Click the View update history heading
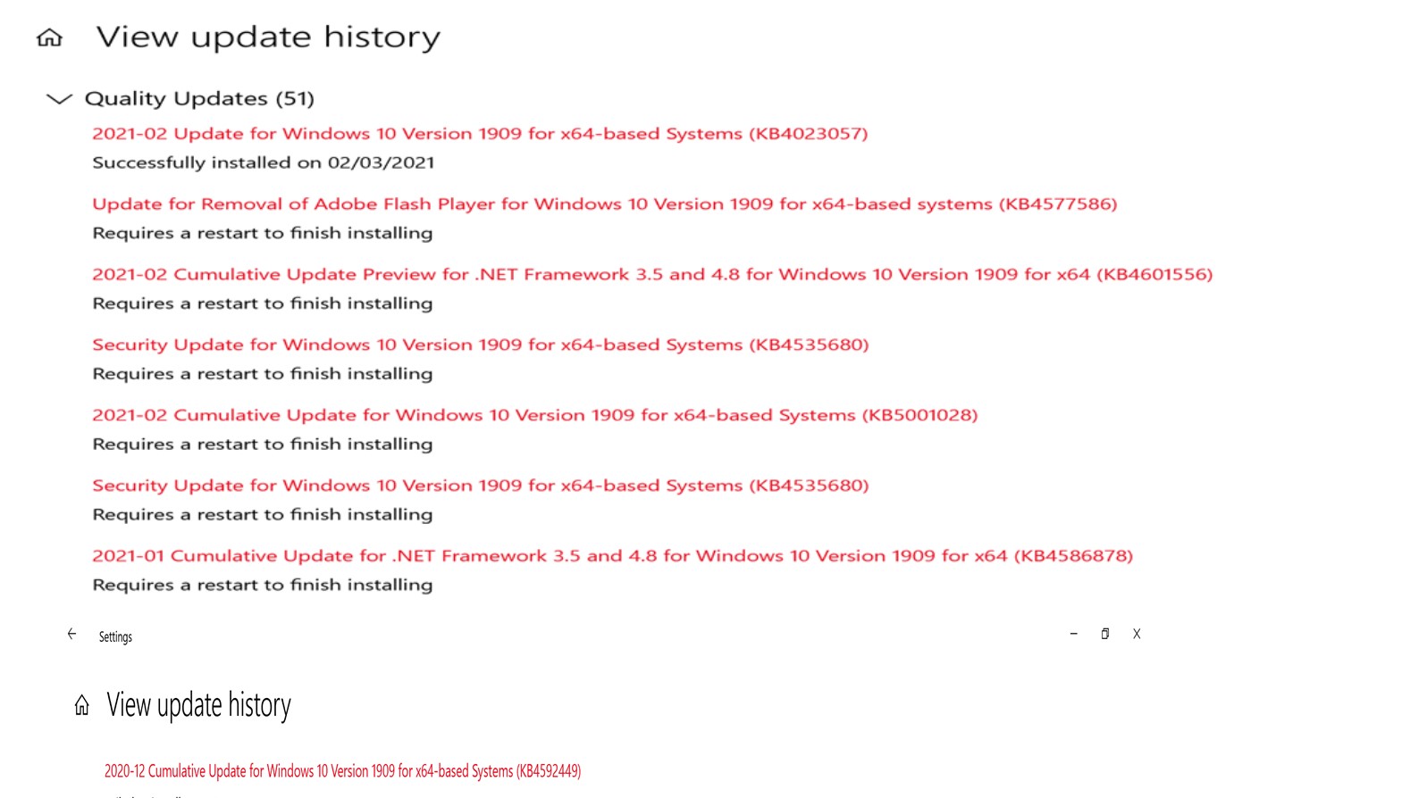Image resolution: width=1410 pixels, height=798 pixels. pyautogui.click(x=268, y=37)
